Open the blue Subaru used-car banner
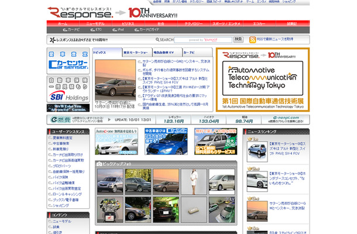 166,142
